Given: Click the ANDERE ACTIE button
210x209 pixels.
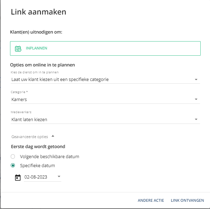Looking at the screenshot, I should point(151,200).
